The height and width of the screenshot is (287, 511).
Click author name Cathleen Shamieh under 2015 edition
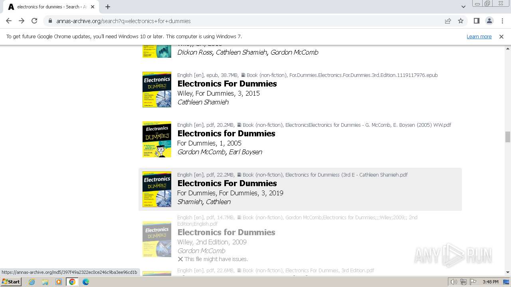tap(203, 102)
